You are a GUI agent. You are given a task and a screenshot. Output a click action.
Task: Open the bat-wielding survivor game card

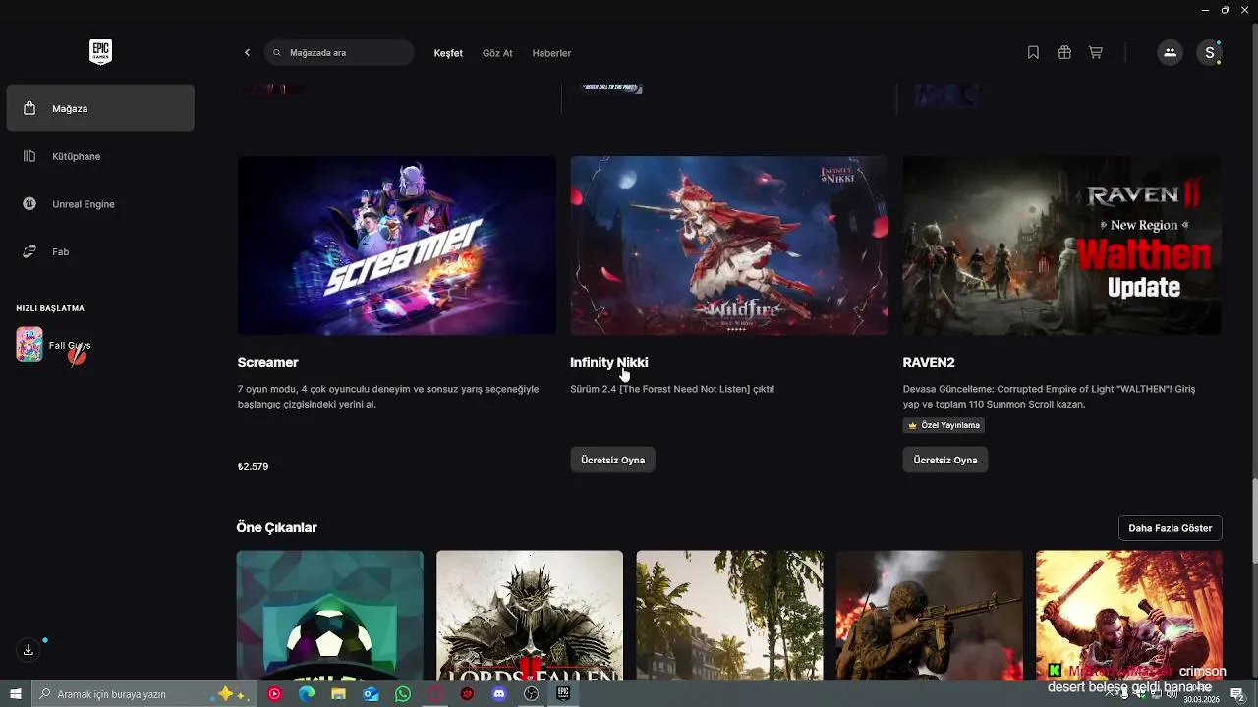pyautogui.click(x=1129, y=616)
